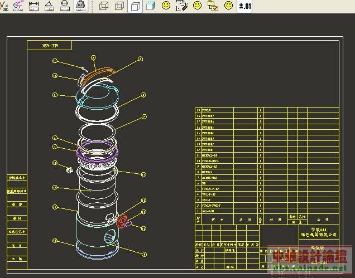Select the company name cell in the title block

pyautogui.click(x=319, y=232)
